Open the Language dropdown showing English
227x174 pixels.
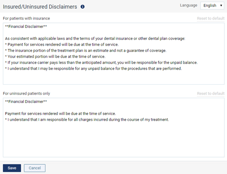[x=212, y=6]
